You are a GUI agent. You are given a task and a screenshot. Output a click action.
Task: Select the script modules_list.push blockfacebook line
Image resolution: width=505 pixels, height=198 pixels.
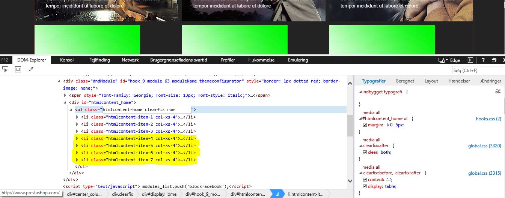point(157,186)
